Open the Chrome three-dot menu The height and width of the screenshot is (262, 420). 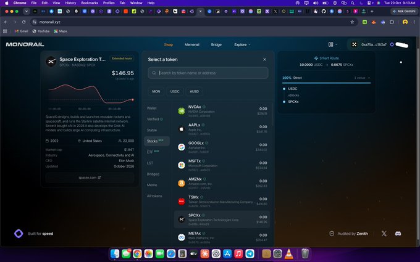click(x=414, y=22)
